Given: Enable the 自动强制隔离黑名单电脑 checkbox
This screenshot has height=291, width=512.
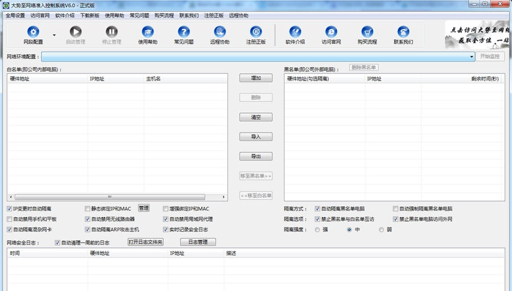Looking at the screenshot, I should coord(395,209).
